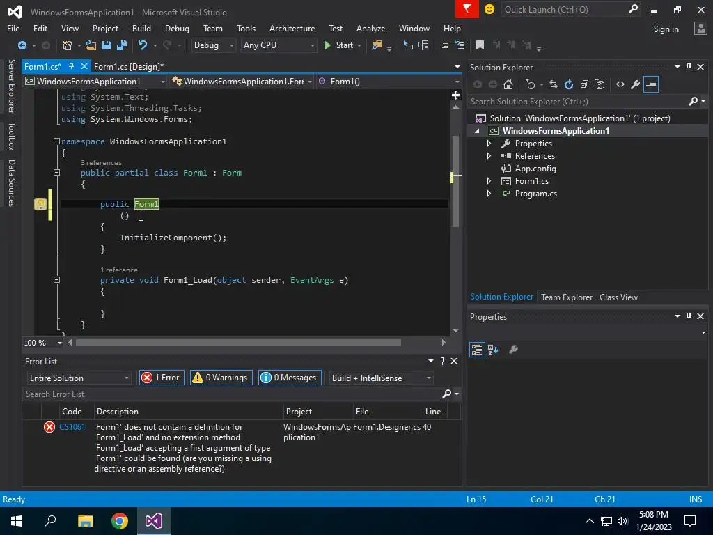Screen dimensions: 713x535
Task: Open the Analyze menu
Action: pyautogui.click(x=370, y=28)
